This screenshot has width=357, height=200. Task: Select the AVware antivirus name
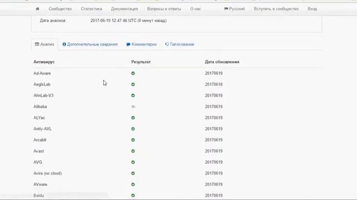(x=40, y=184)
